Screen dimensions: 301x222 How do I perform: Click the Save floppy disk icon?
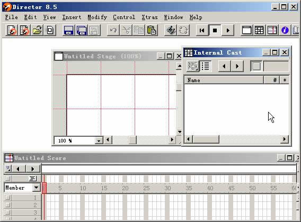(x=68, y=30)
